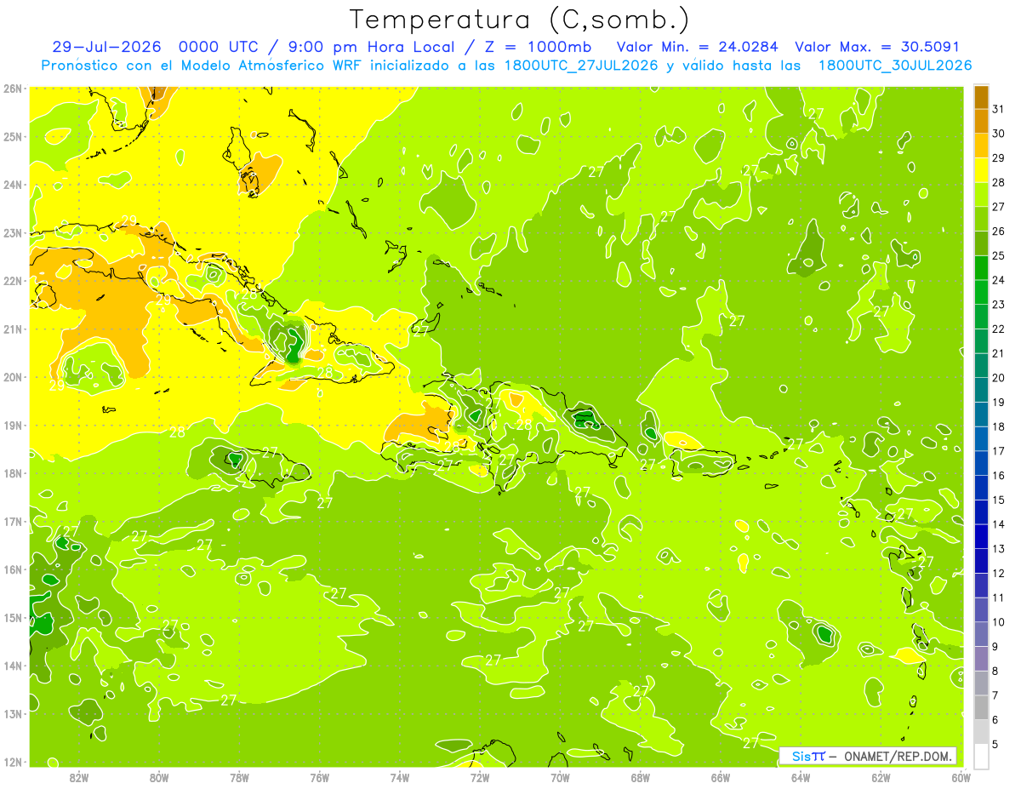
Task: Click the blue "Sis" logo text in credit box
Action: (801, 756)
